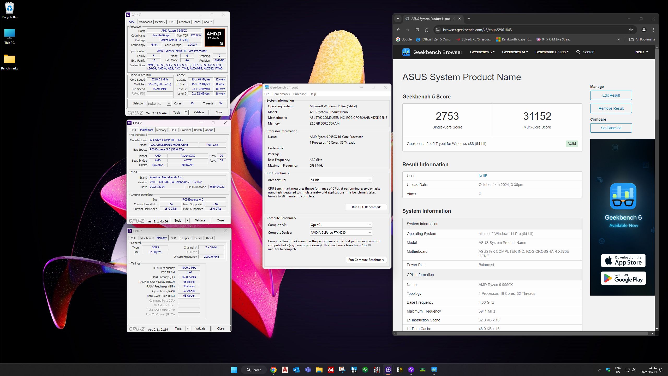Screen dimensions: 668x376
Task: Select the This PC desktop icon
Action: pos(10,36)
